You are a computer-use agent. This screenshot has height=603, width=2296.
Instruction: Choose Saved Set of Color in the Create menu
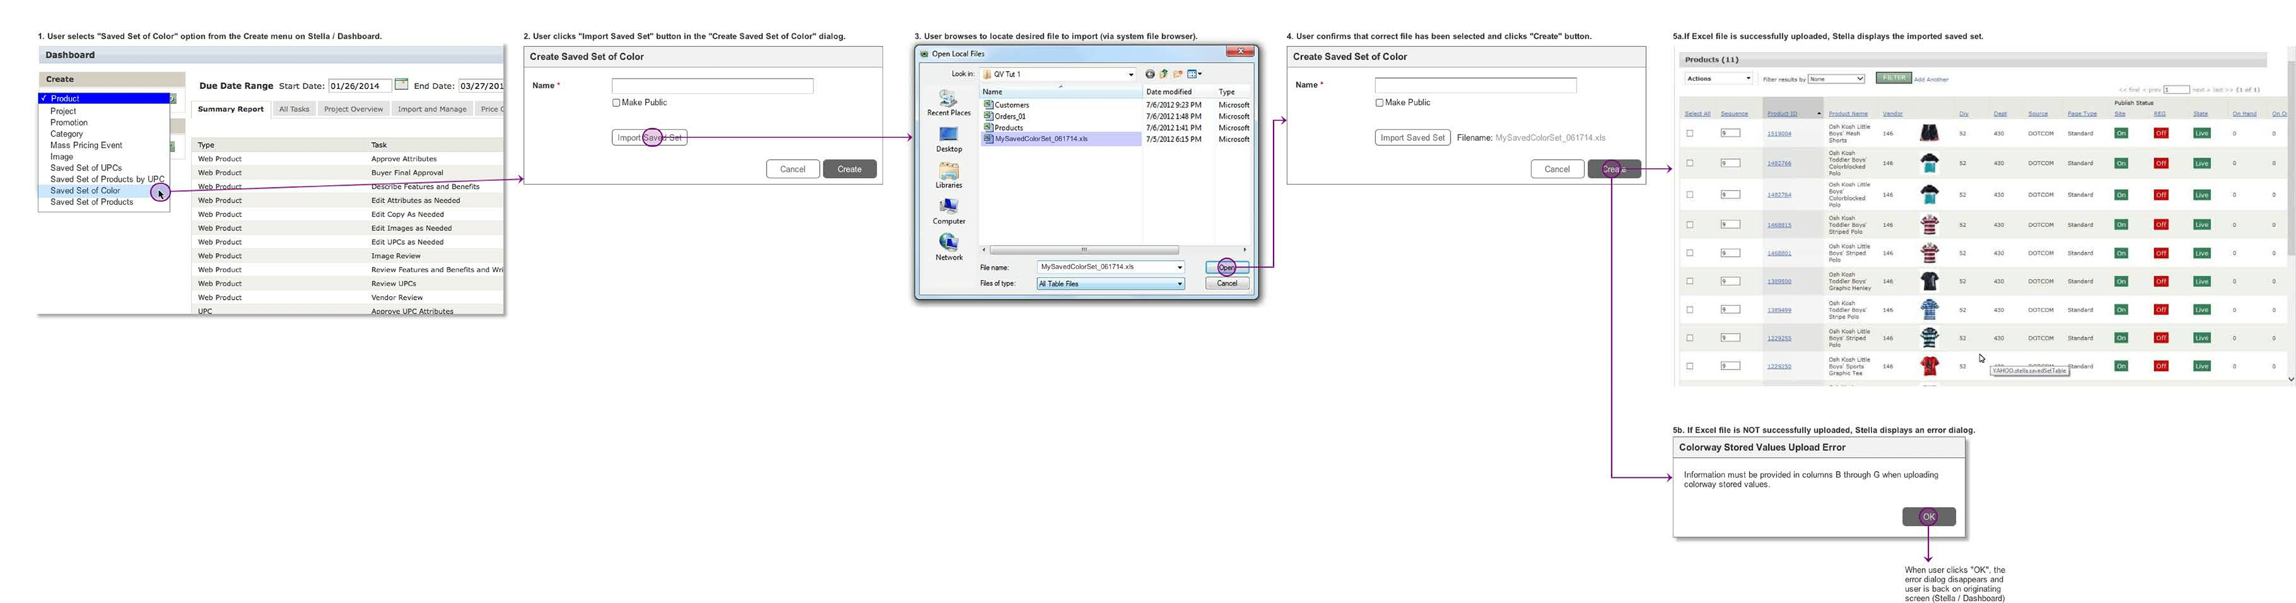[103, 190]
